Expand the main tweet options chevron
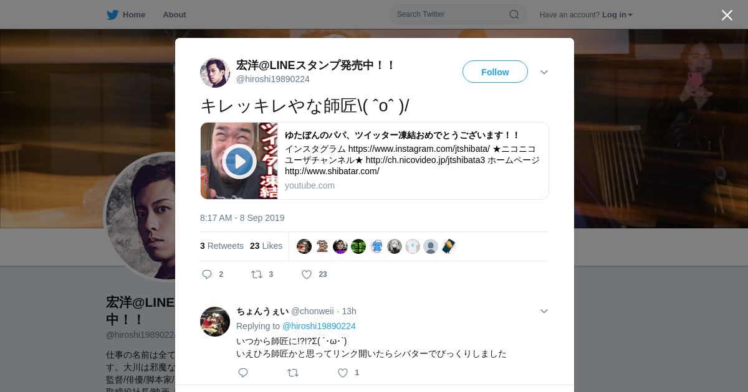Screen dimensions: 748x392 [544, 72]
